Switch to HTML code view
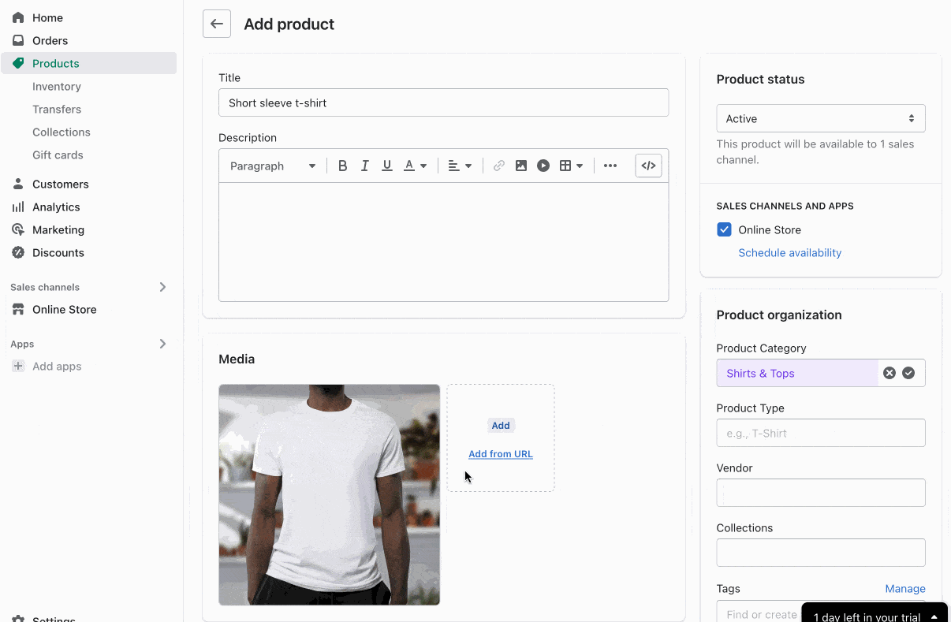 [648, 166]
